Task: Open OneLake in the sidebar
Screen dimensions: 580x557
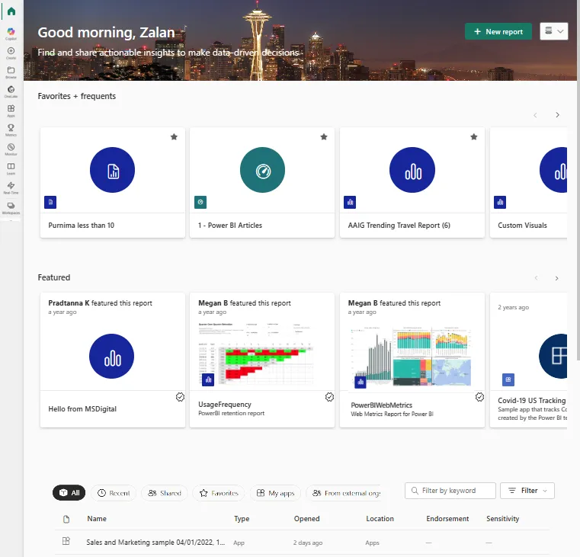Action: point(11,91)
